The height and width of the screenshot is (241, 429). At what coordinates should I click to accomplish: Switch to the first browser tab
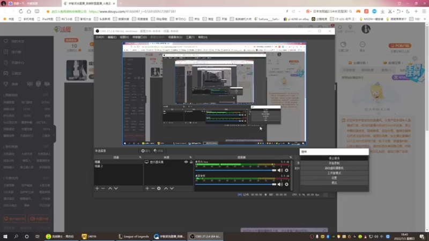(x=31, y=3)
